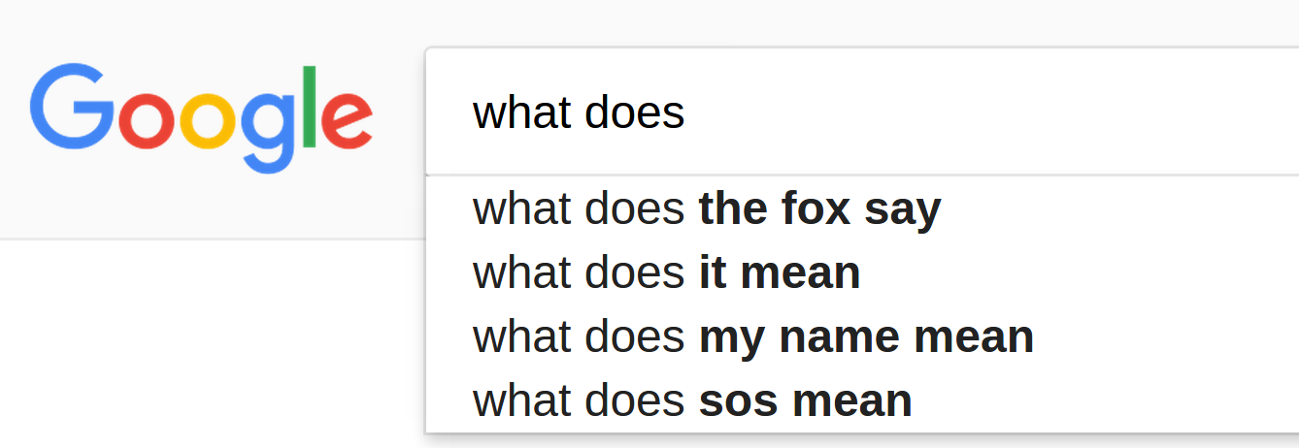Click the green letter l in logo
Screen dimensions: 1299x448
311,107
